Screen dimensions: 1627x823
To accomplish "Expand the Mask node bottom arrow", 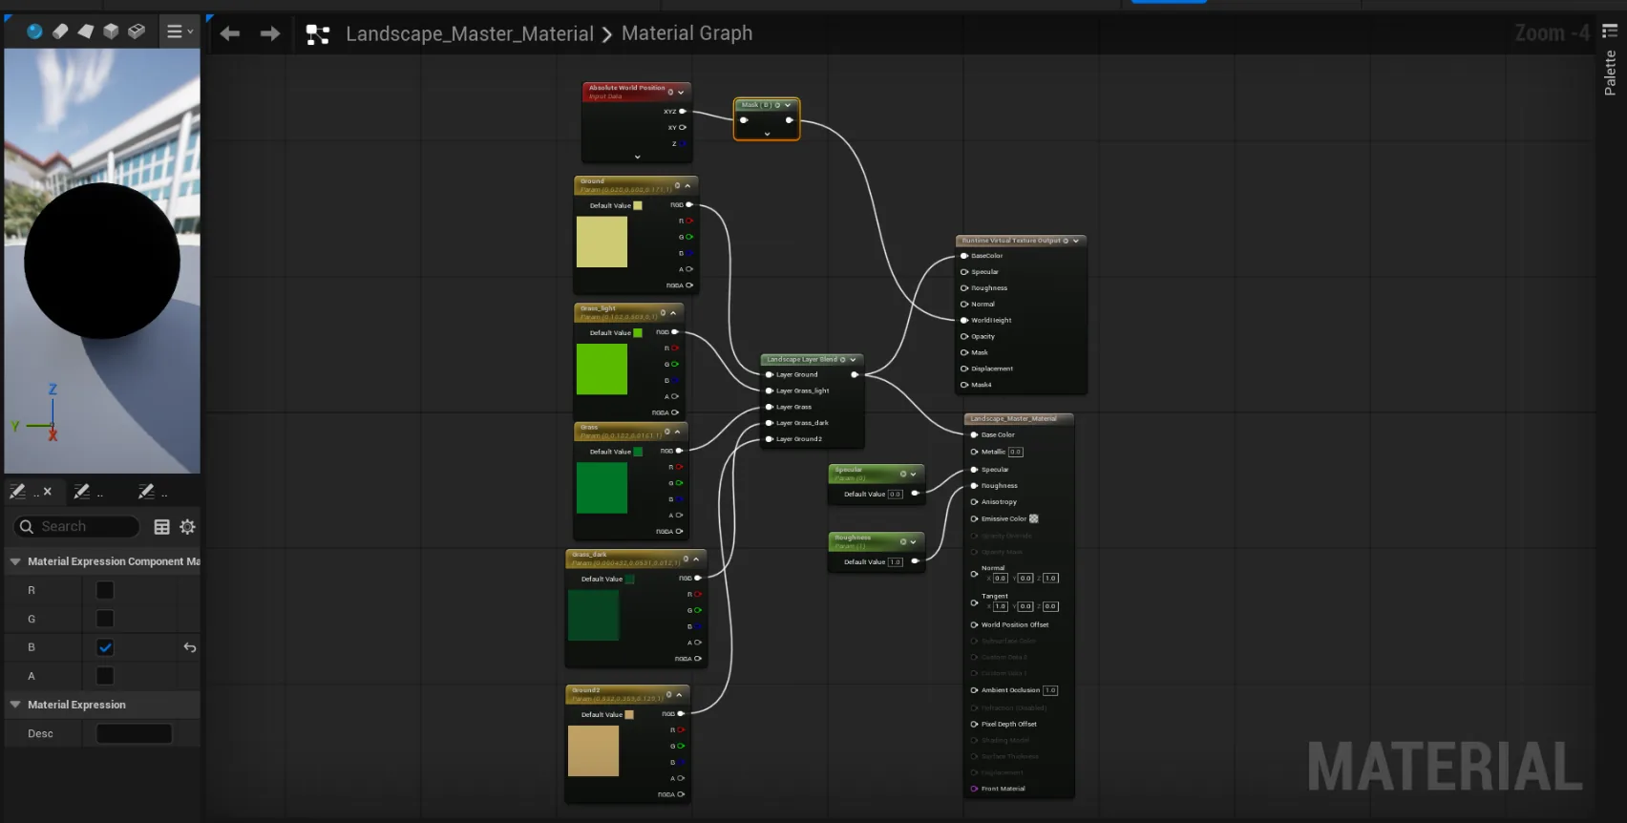I will coord(767,135).
